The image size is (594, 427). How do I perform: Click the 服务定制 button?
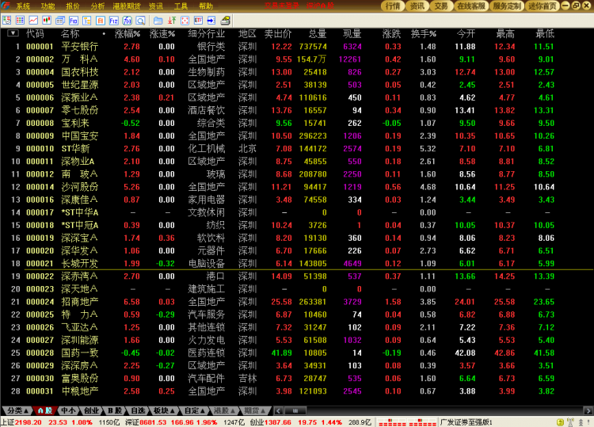click(x=507, y=6)
